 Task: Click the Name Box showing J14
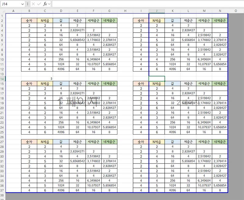[11, 4]
